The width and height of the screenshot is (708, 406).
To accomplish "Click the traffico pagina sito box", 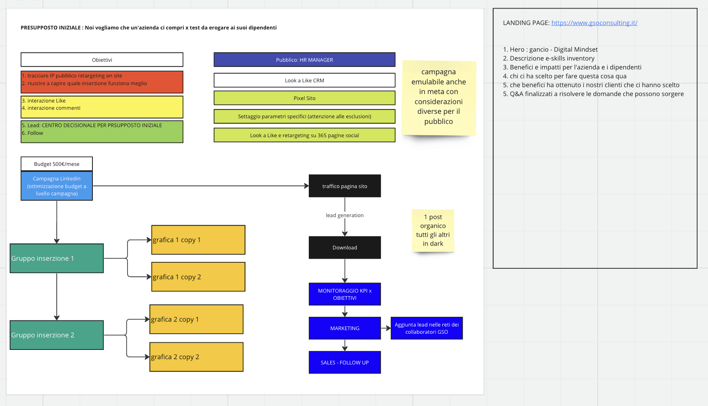I will [345, 186].
